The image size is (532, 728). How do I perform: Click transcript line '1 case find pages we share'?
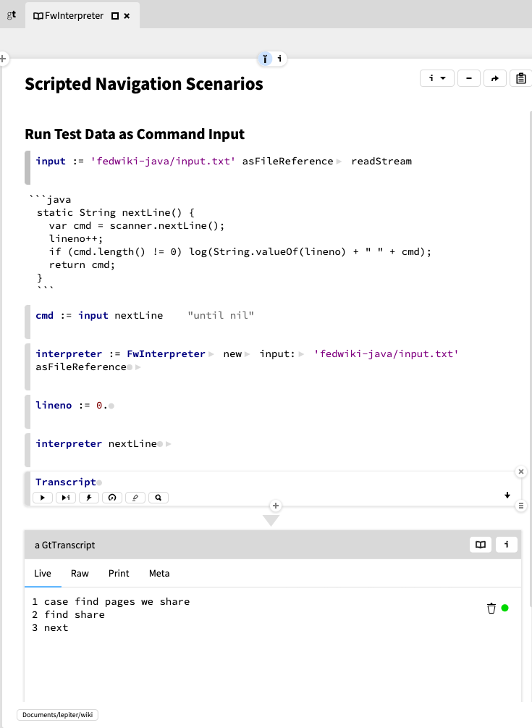click(111, 602)
